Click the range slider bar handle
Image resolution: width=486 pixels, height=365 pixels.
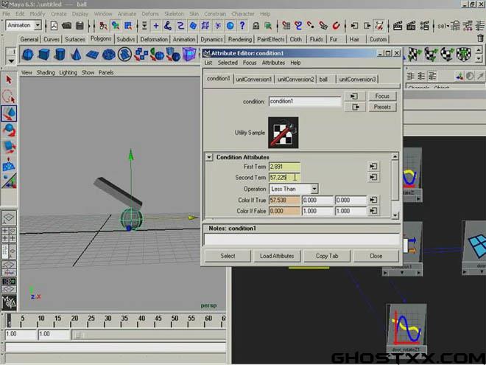78,335
